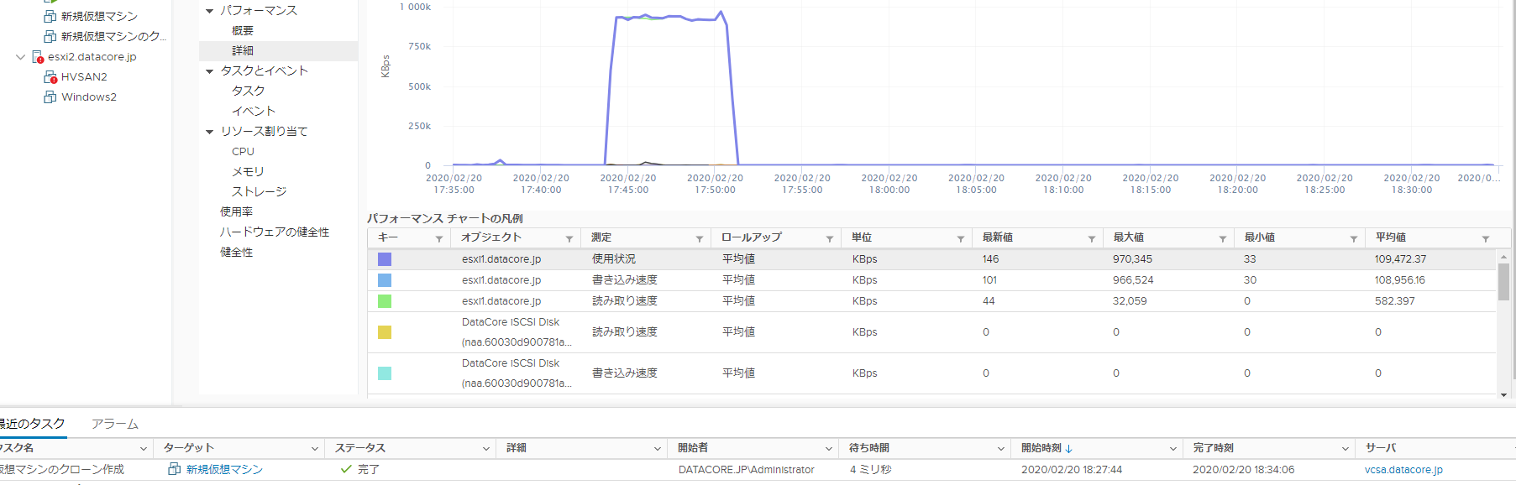Select the 使用状況 row value 970,345
This screenshot has width=1516, height=485.
1132,259
